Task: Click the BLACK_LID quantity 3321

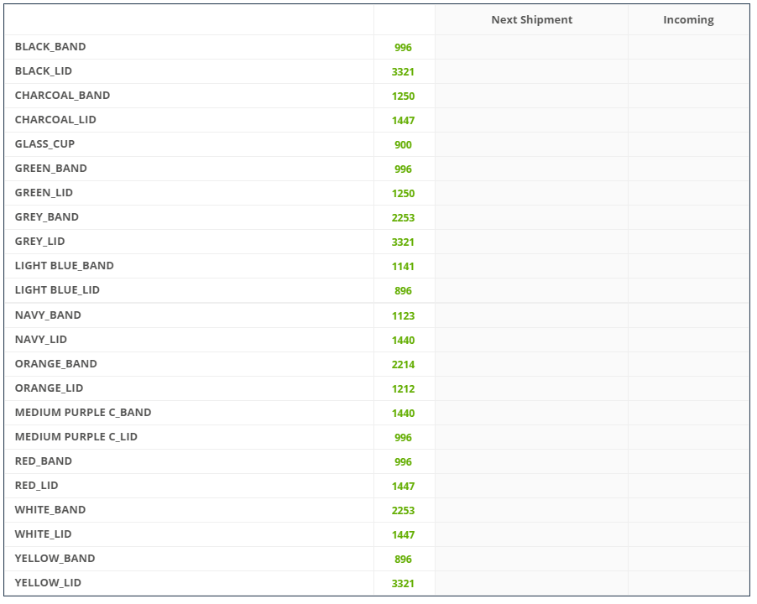Action: coord(403,72)
